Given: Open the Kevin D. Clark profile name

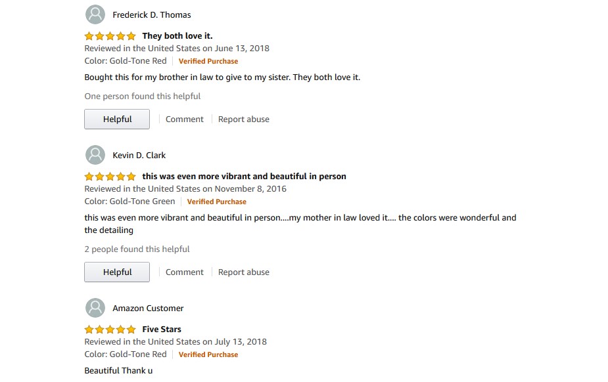Looking at the screenshot, I should pyautogui.click(x=139, y=156).
